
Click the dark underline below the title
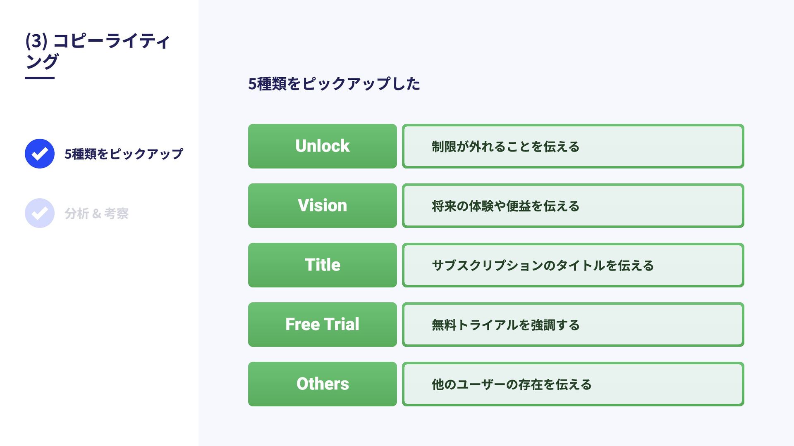point(40,78)
